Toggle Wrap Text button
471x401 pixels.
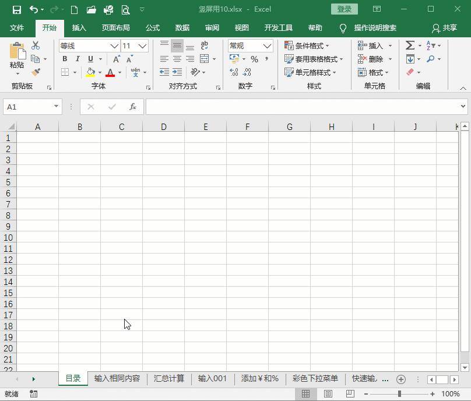[x=204, y=45]
